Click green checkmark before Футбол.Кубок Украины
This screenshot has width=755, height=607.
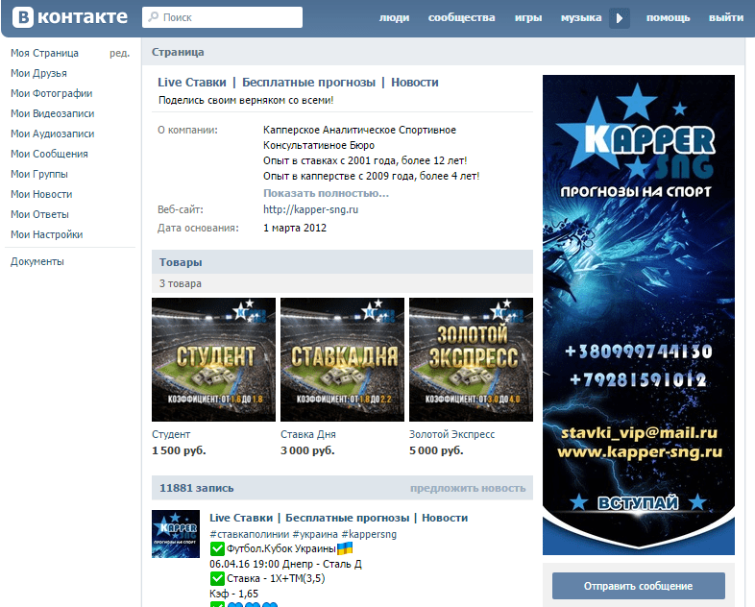217,548
